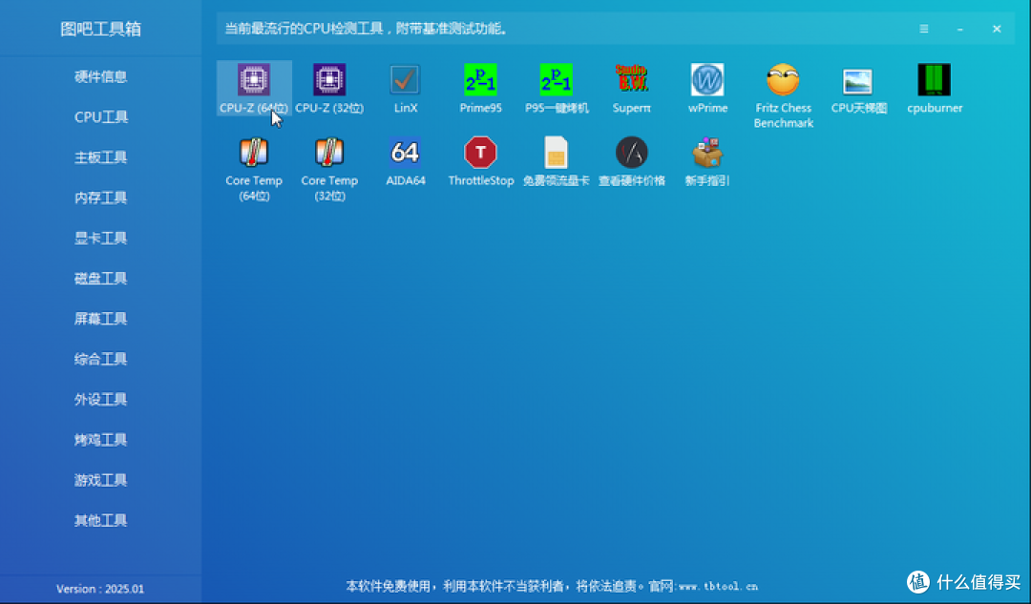Switch to 综合工具 category
This screenshot has width=1031, height=604.
[x=100, y=360]
